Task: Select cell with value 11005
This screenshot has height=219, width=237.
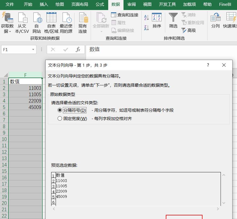Action: coord(25,94)
